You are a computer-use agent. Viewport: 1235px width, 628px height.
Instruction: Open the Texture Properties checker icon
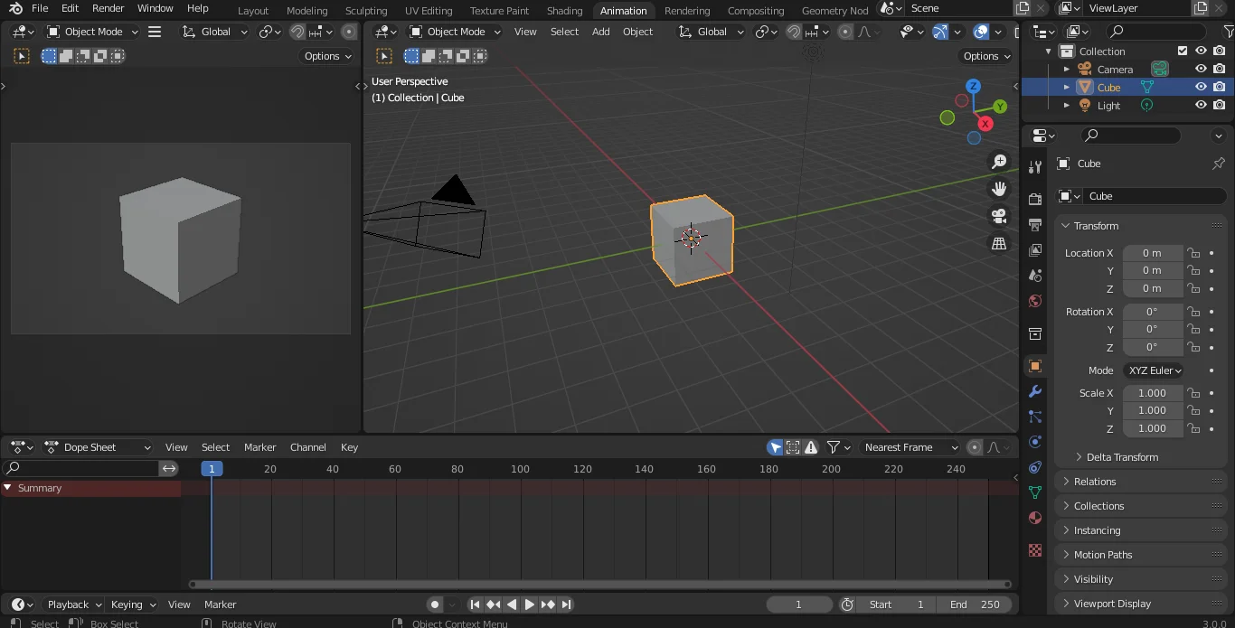[1035, 550]
